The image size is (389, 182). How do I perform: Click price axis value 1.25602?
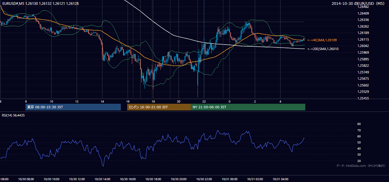click(x=363, y=85)
